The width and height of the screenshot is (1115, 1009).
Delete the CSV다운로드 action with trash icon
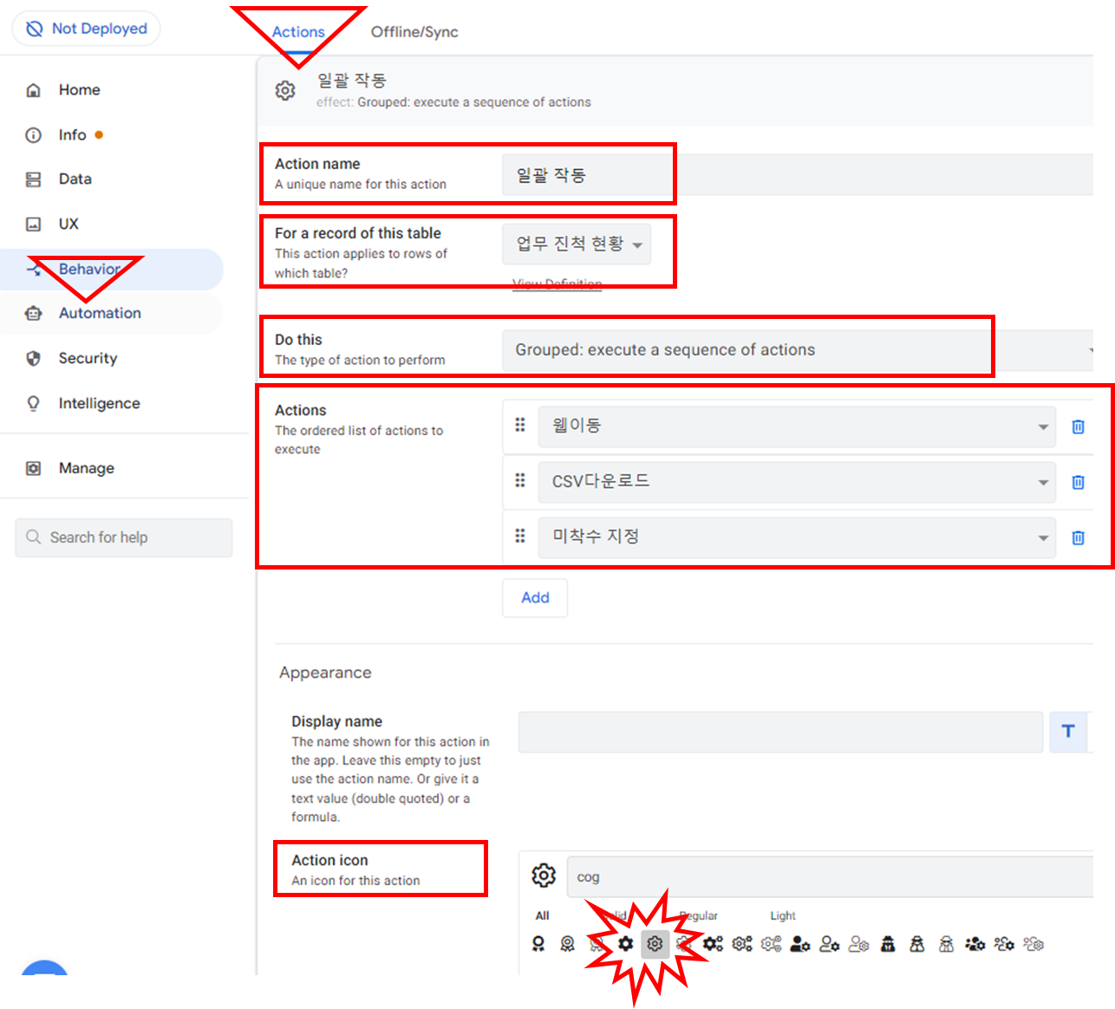coord(1078,482)
